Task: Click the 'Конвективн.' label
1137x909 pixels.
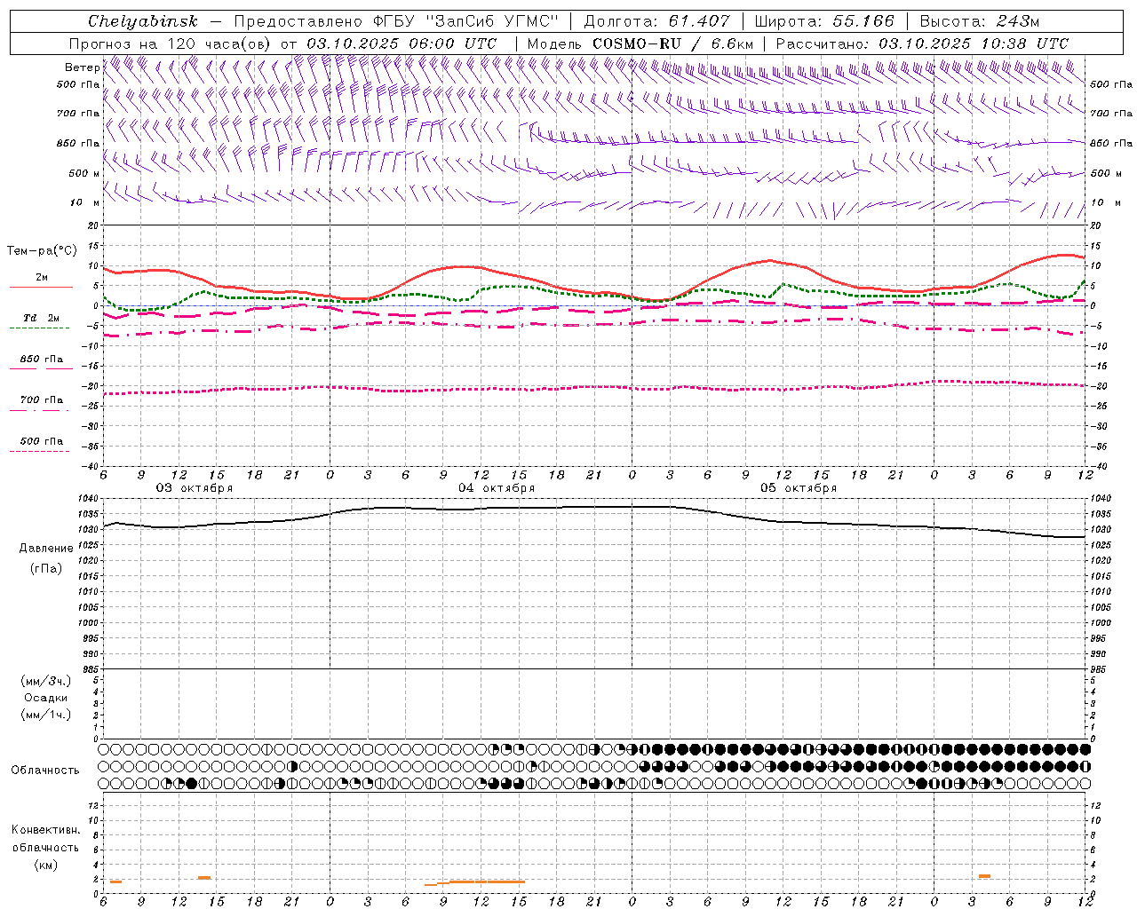Action: click(45, 830)
